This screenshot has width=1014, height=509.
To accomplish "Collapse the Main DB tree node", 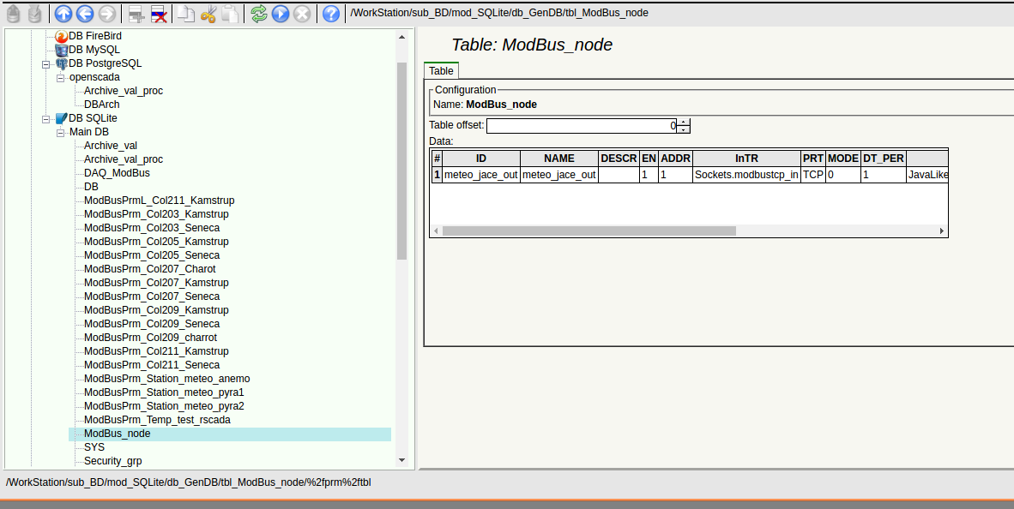I will click(x=60, y=132).
